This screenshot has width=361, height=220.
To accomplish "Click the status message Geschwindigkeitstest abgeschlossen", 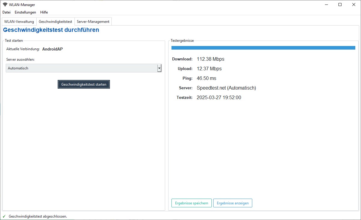I will click(x=38, y=216).
